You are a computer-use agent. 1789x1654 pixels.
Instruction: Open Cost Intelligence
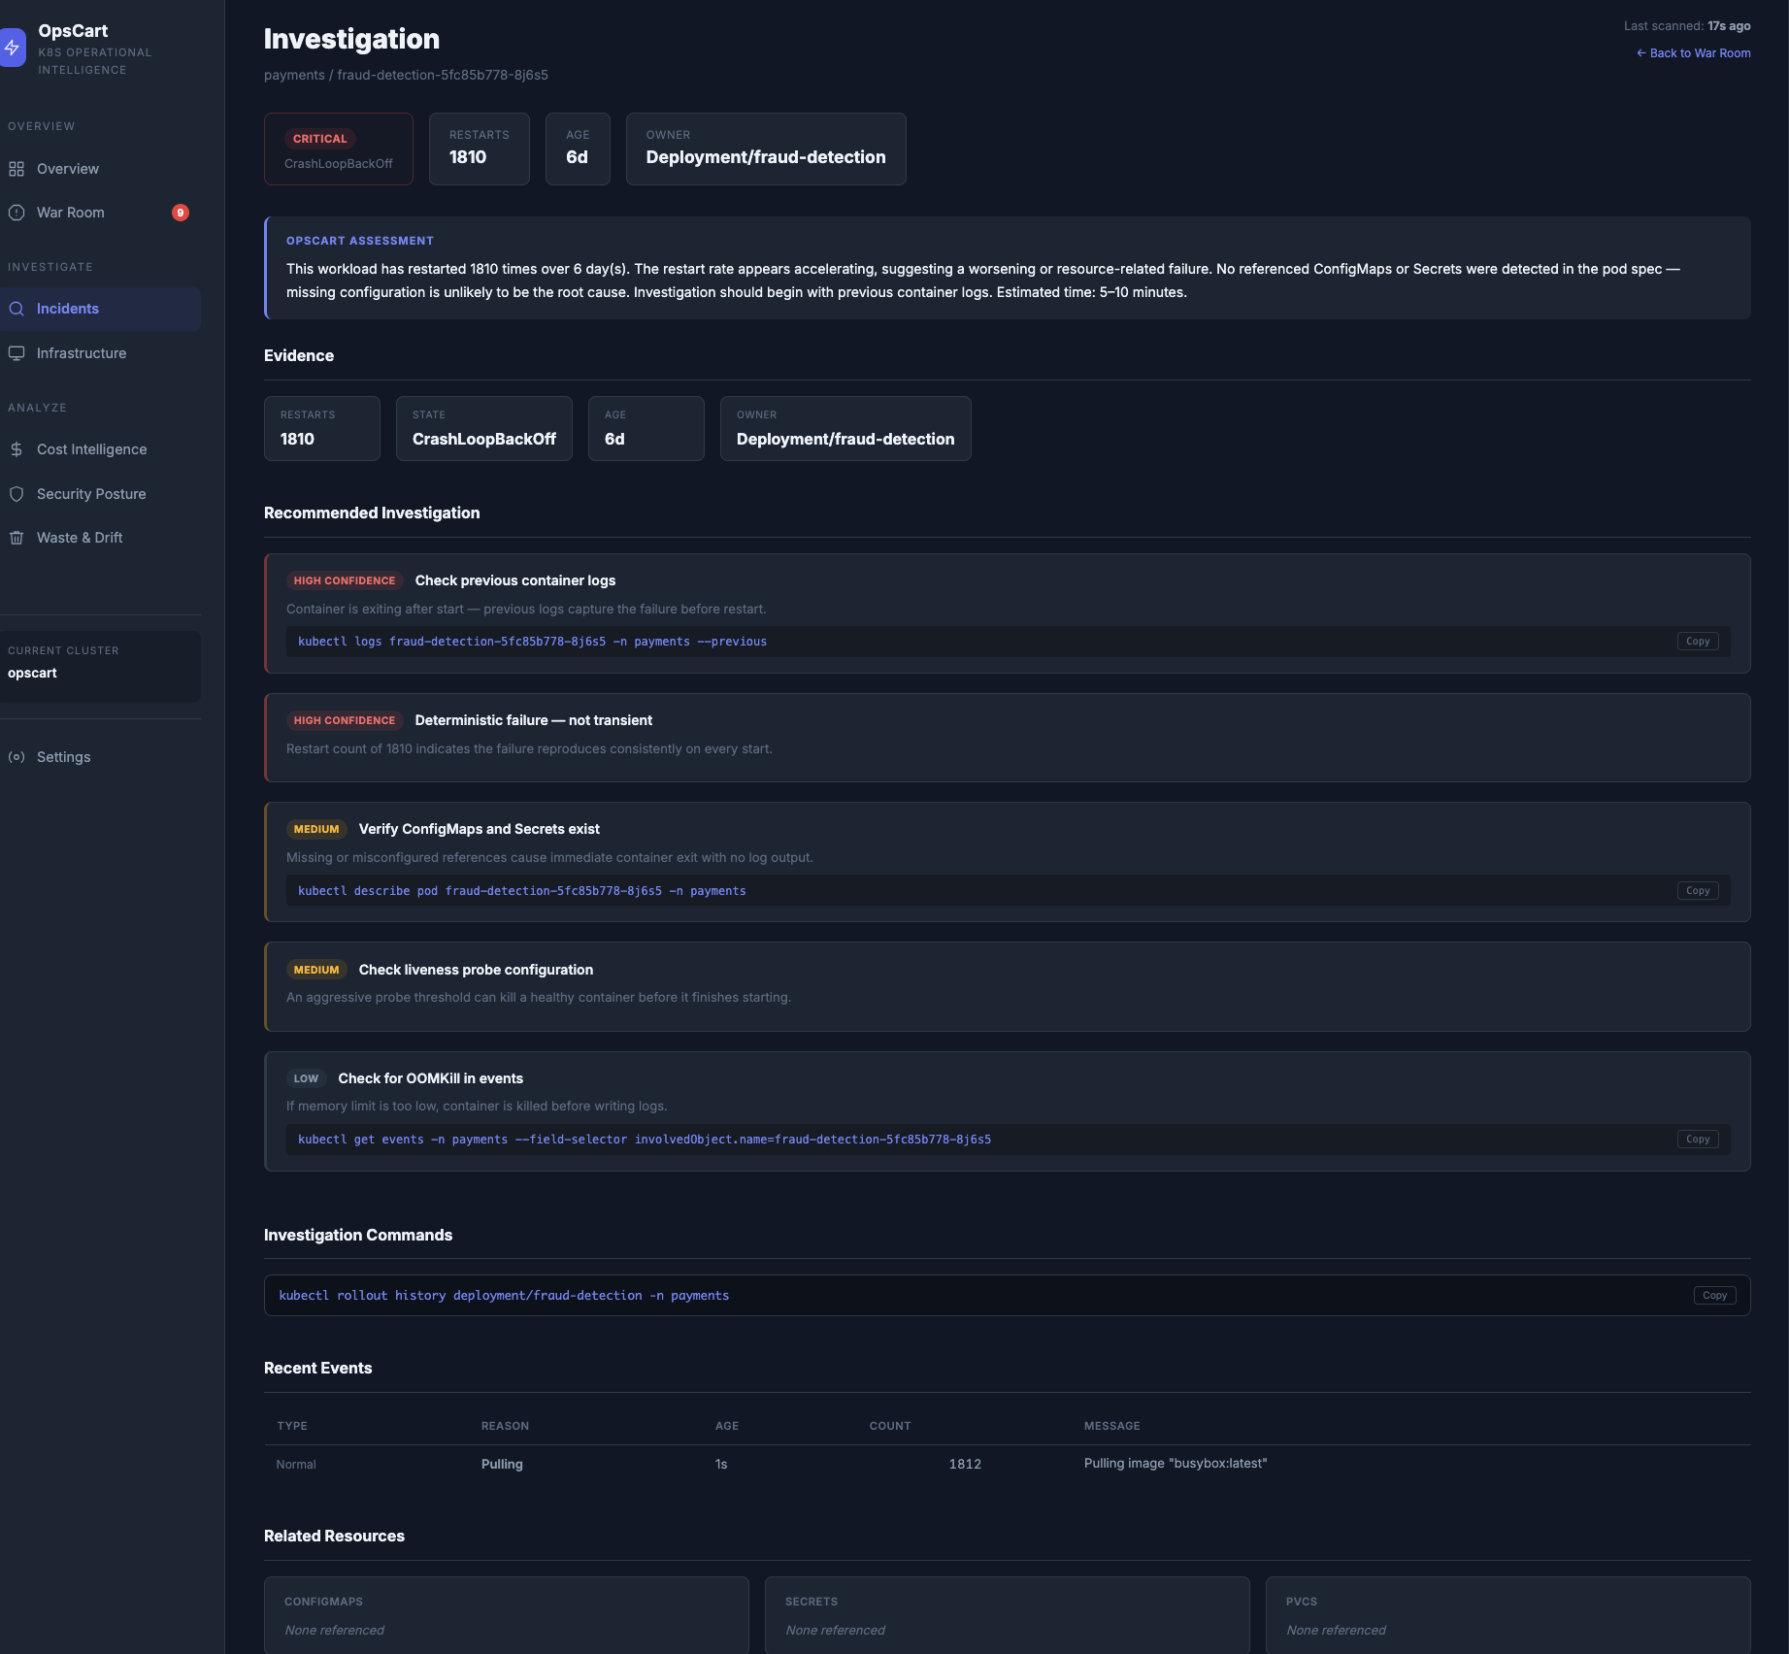[101, 449]
